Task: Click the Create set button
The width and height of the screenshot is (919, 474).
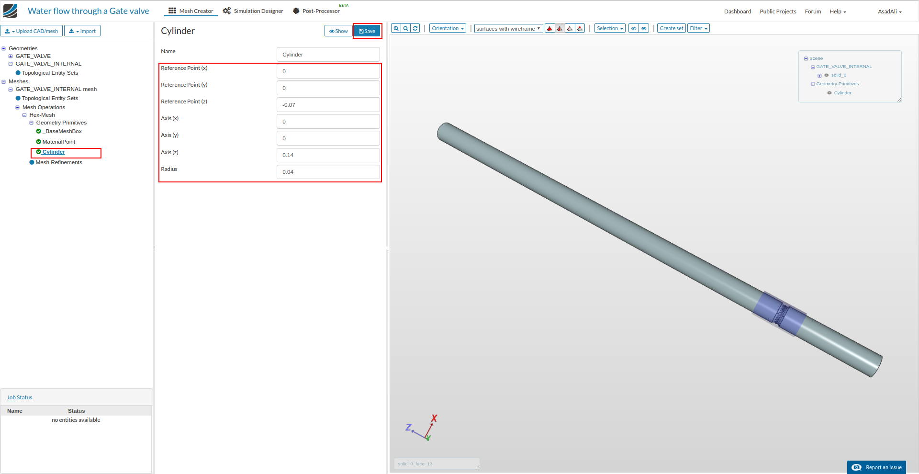Action: click(672, 28)
